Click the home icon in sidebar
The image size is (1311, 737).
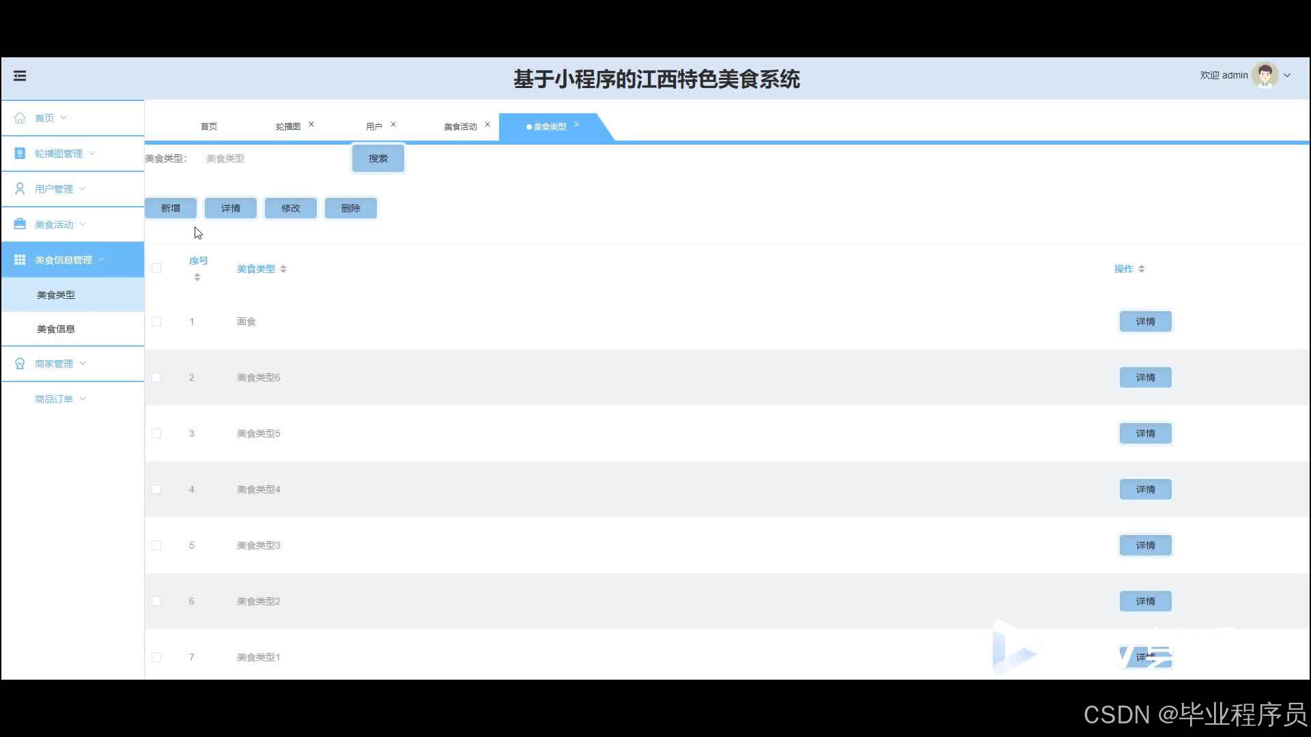click(20, 118)
